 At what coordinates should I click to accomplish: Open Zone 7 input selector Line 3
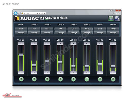click(100, 29)
